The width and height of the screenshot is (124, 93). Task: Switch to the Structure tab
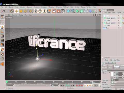click(111, 10)
